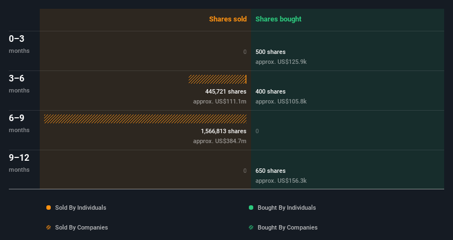Screen dimensions: 453x240
Task: Click the striped Sold By Companies legend icon
Action: point(49,227)
